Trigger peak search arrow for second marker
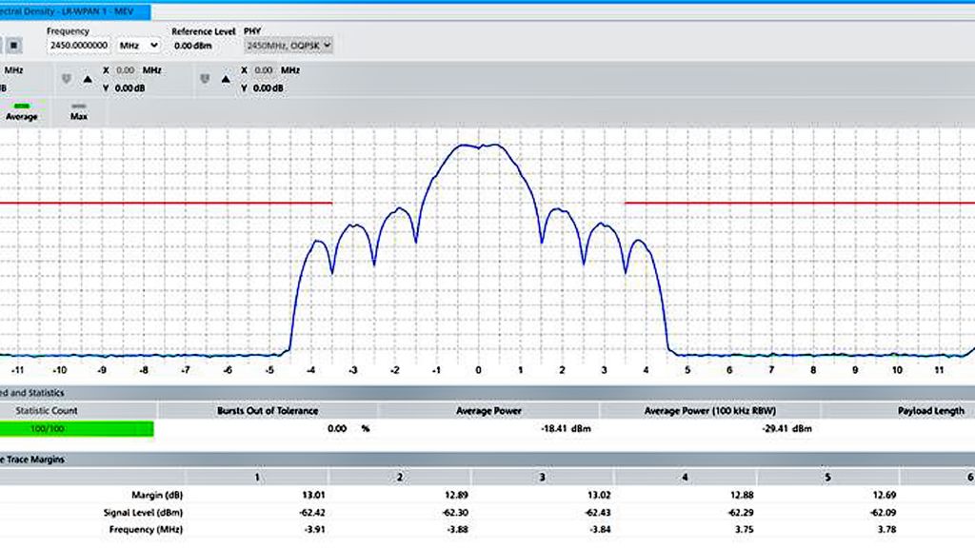This screenshot has width=975, height=548. pos(226,80)
